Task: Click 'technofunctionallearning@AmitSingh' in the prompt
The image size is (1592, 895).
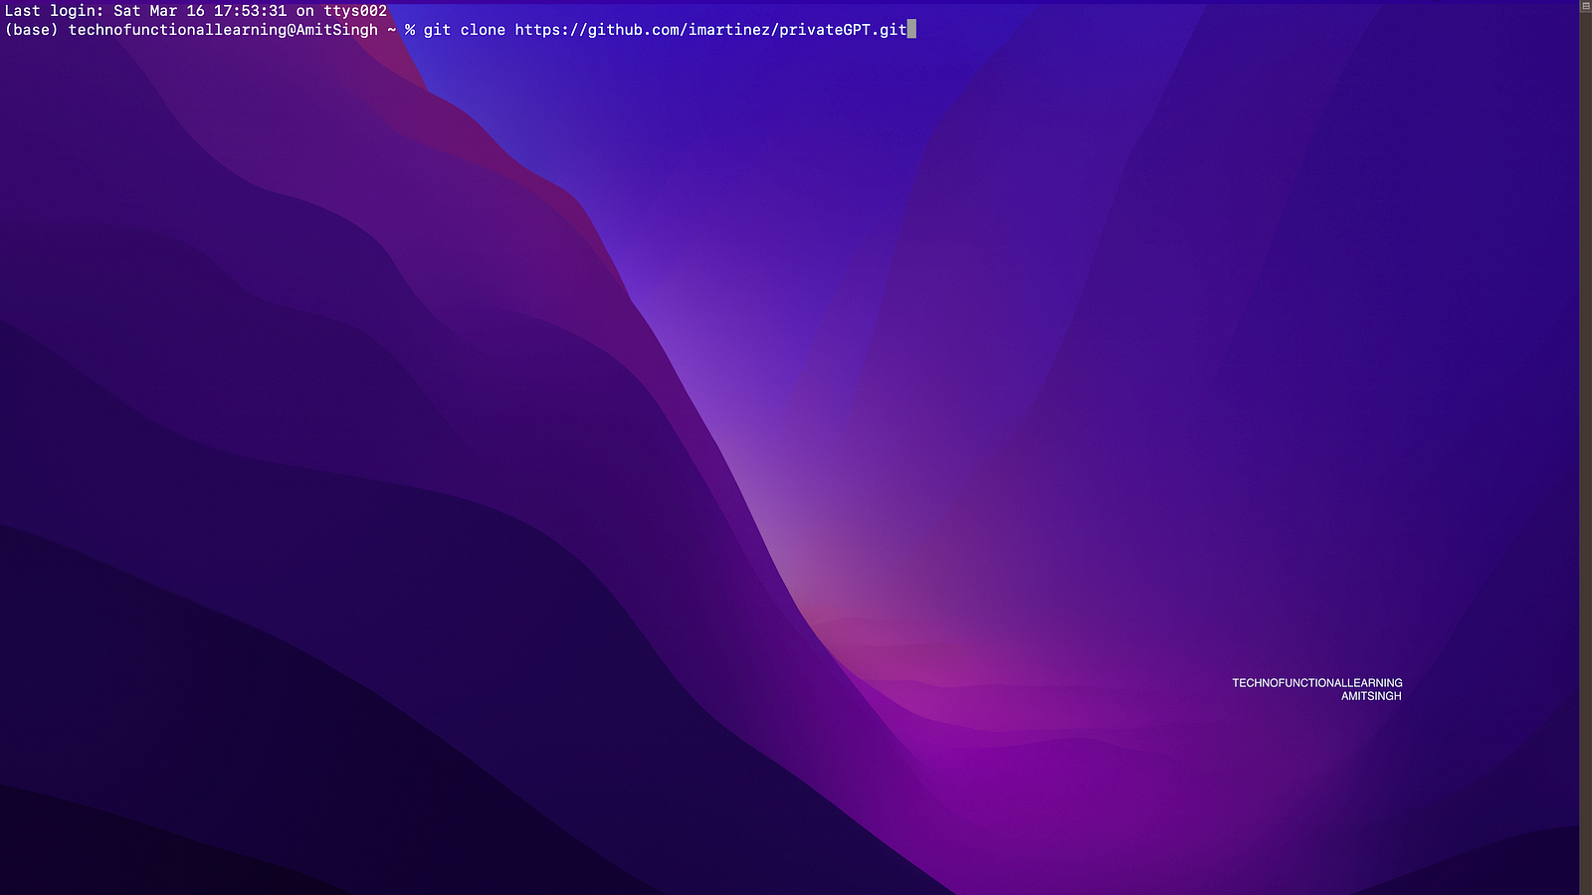Action: [x=223, y=30]
